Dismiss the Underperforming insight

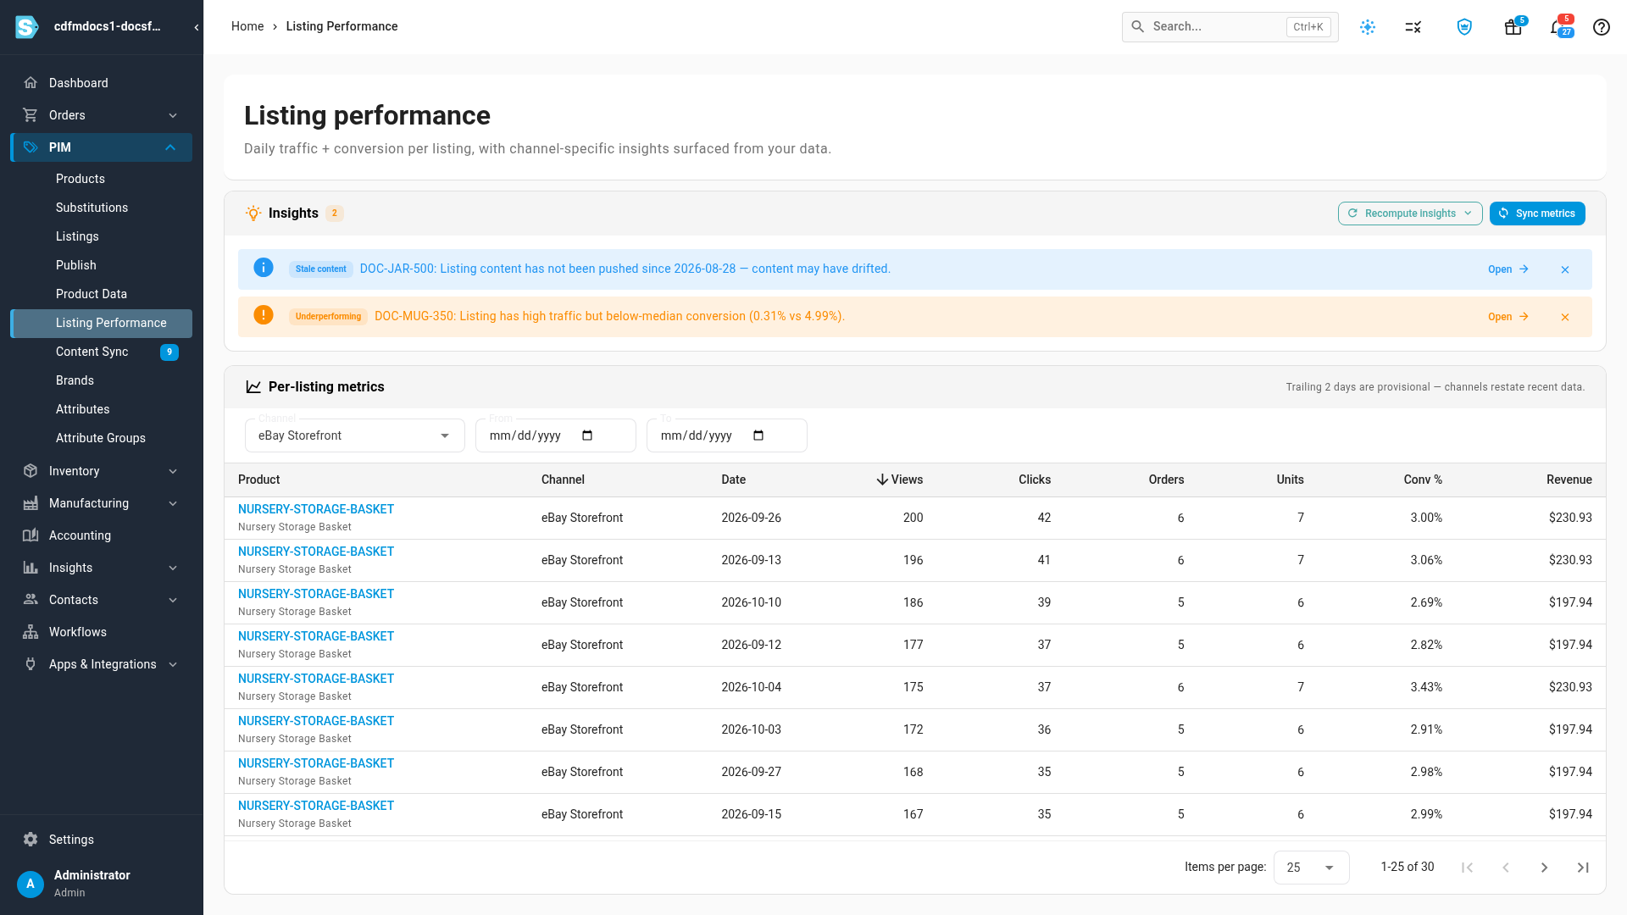click(x=1565, y=317)
